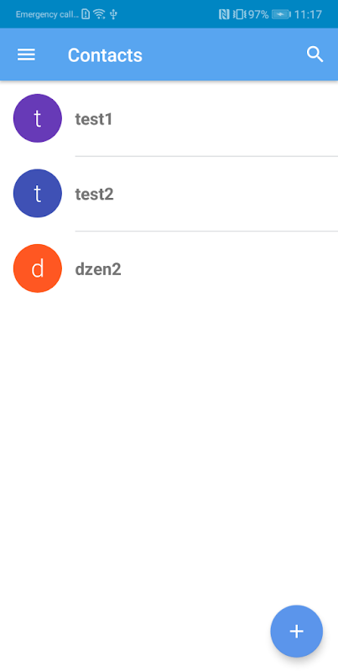338x671 pixels.
Task: Tap the Emergency calls status text
Action: tap(47, 14)
